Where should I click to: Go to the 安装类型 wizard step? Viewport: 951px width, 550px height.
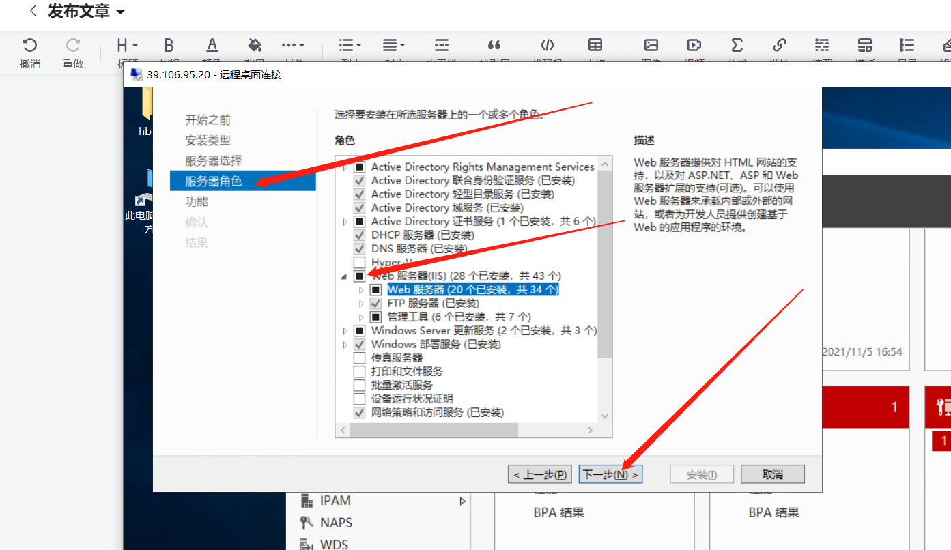tap(208, 140)
